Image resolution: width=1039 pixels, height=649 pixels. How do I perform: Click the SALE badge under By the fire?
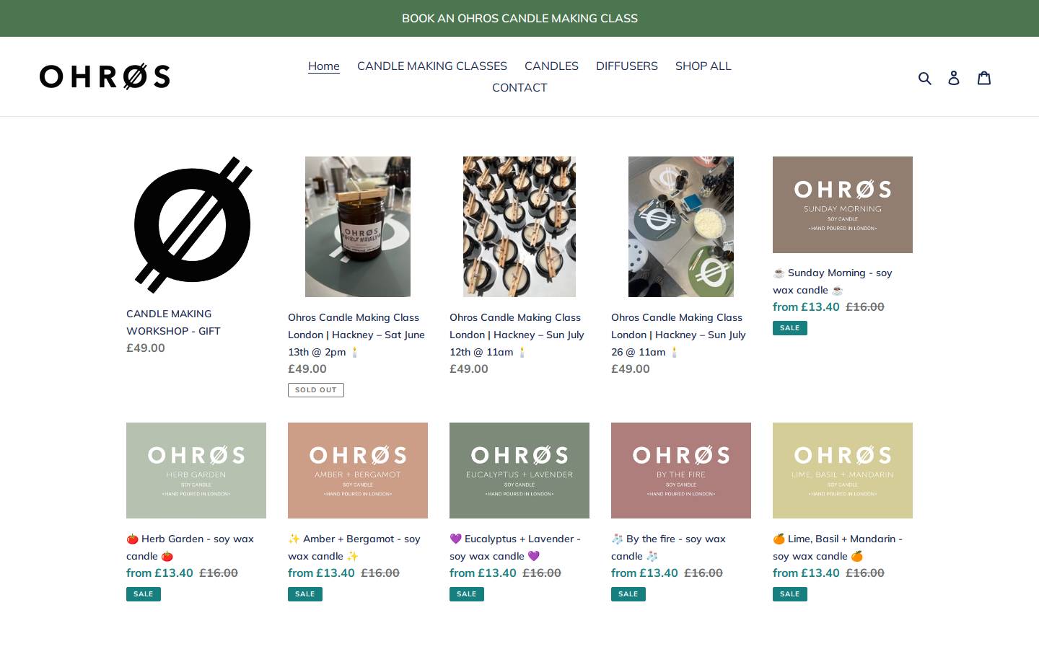pos(628,594)
